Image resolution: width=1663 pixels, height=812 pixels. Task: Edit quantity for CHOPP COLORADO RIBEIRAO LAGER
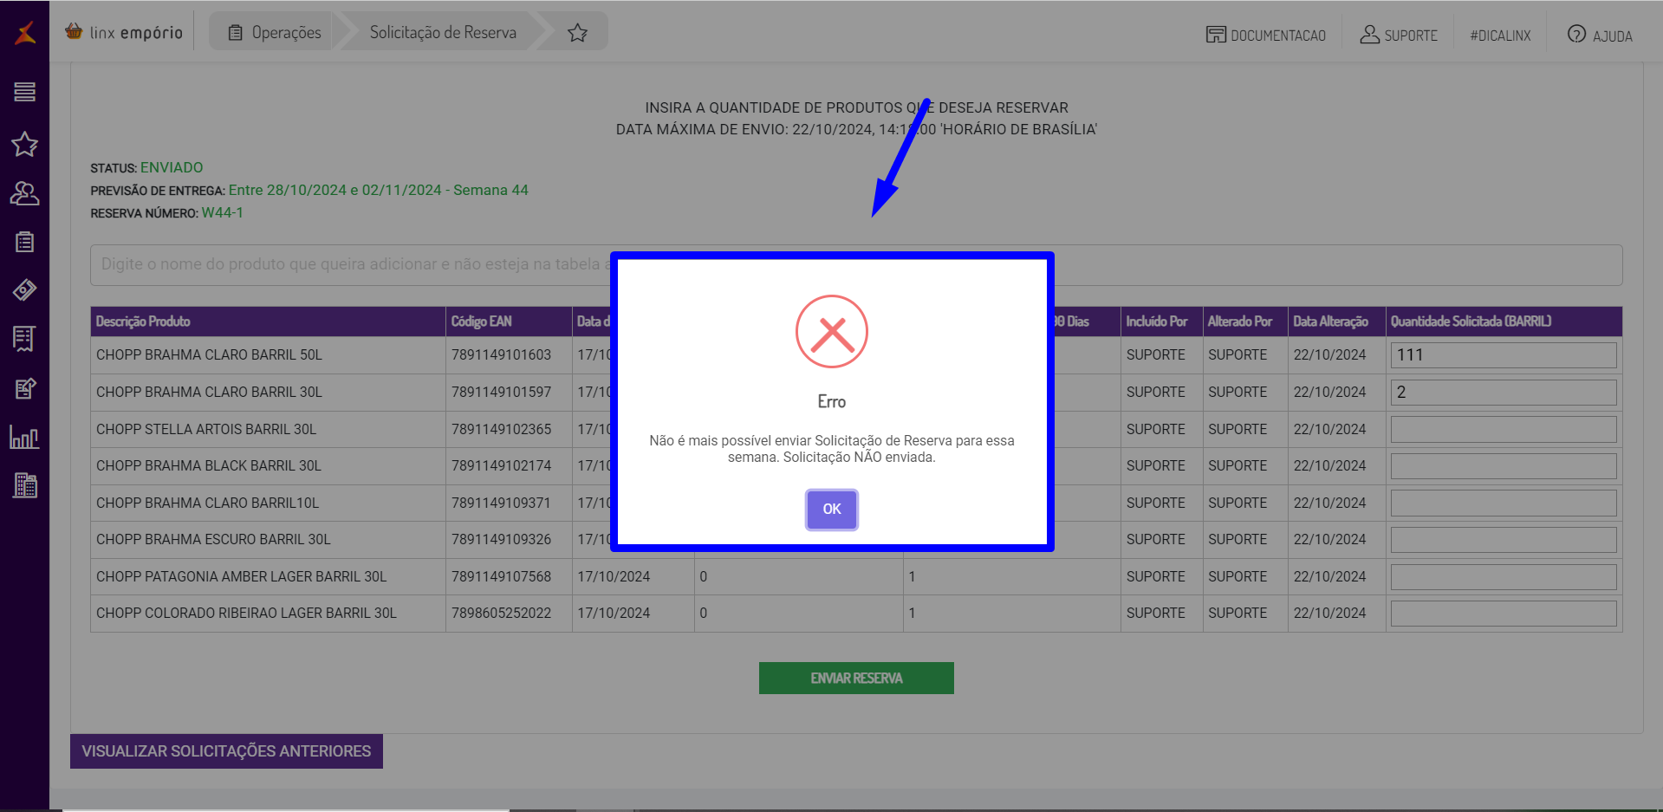[x=1504, y=614]
